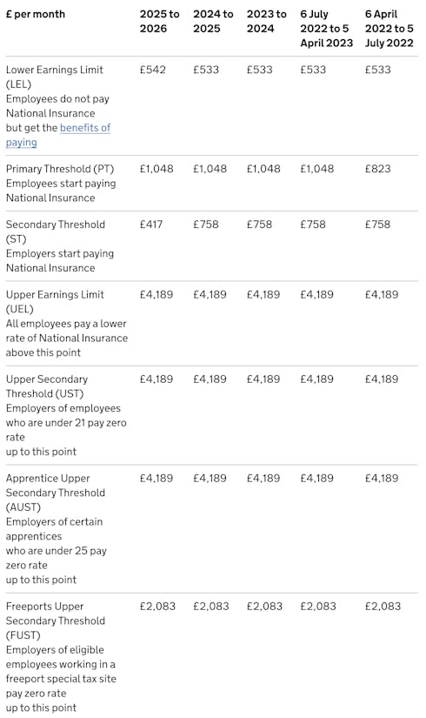Click the '2025 to 2026' column header
The height and width of the screenshot is (718, 426).
click(159, 22)
